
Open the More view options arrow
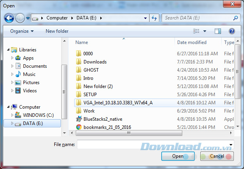click(x=205, y=31)
